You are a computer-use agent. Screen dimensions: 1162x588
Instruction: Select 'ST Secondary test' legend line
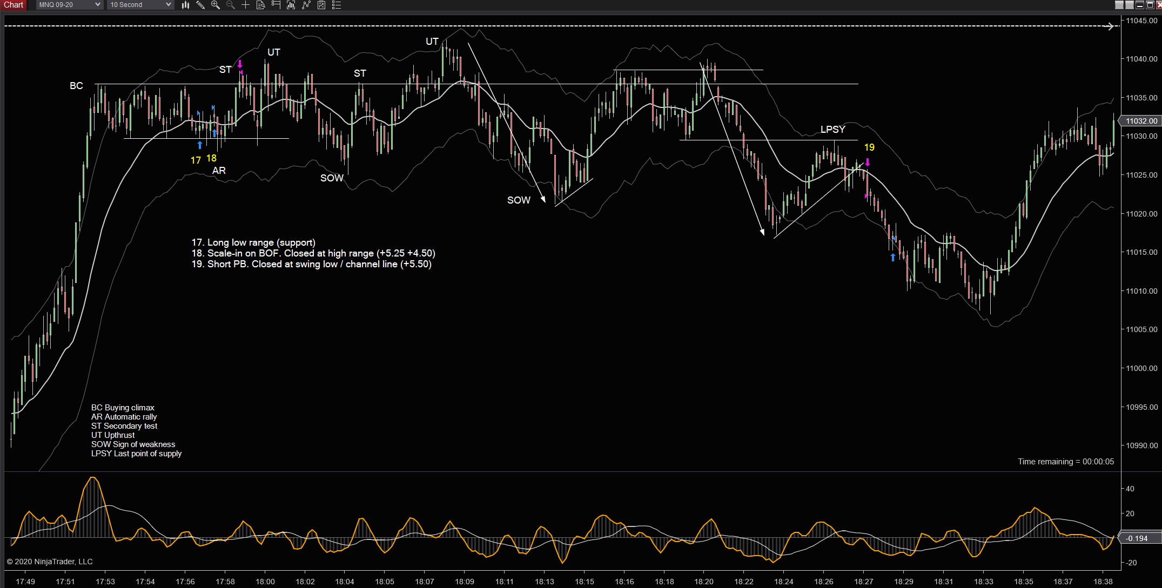tap(124, 426)
